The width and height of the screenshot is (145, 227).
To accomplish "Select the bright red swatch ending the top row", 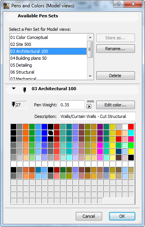I will [x=131, y=127].
